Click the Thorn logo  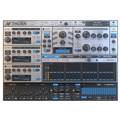coord(16,24)
